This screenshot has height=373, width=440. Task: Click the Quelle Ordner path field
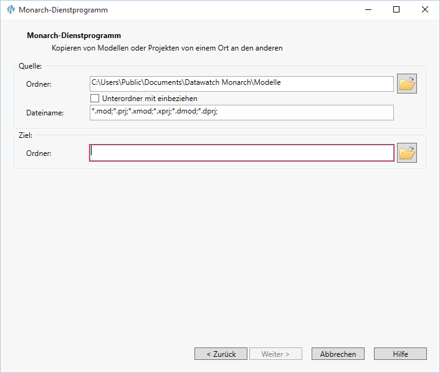point(242,83)
